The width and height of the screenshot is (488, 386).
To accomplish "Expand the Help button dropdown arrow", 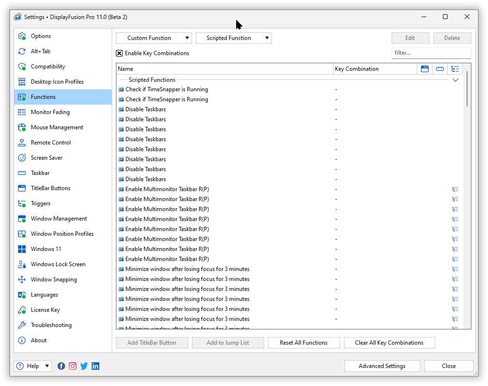I will (x=47, y=366).
